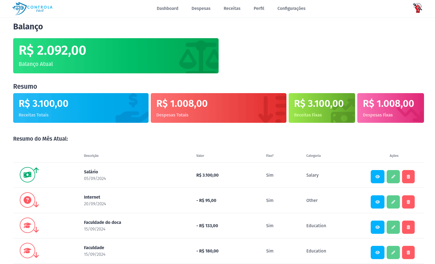The width and height of the screenshot is (435, 264).
Task: Click the Faculdade do doca graduation cap icon
Action: click(x=27, y=225)
